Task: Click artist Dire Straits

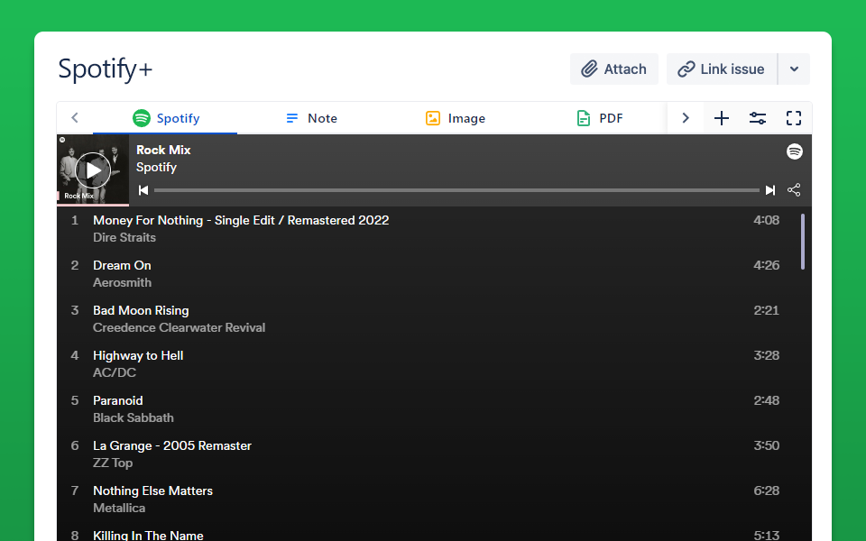Action: 124,237
